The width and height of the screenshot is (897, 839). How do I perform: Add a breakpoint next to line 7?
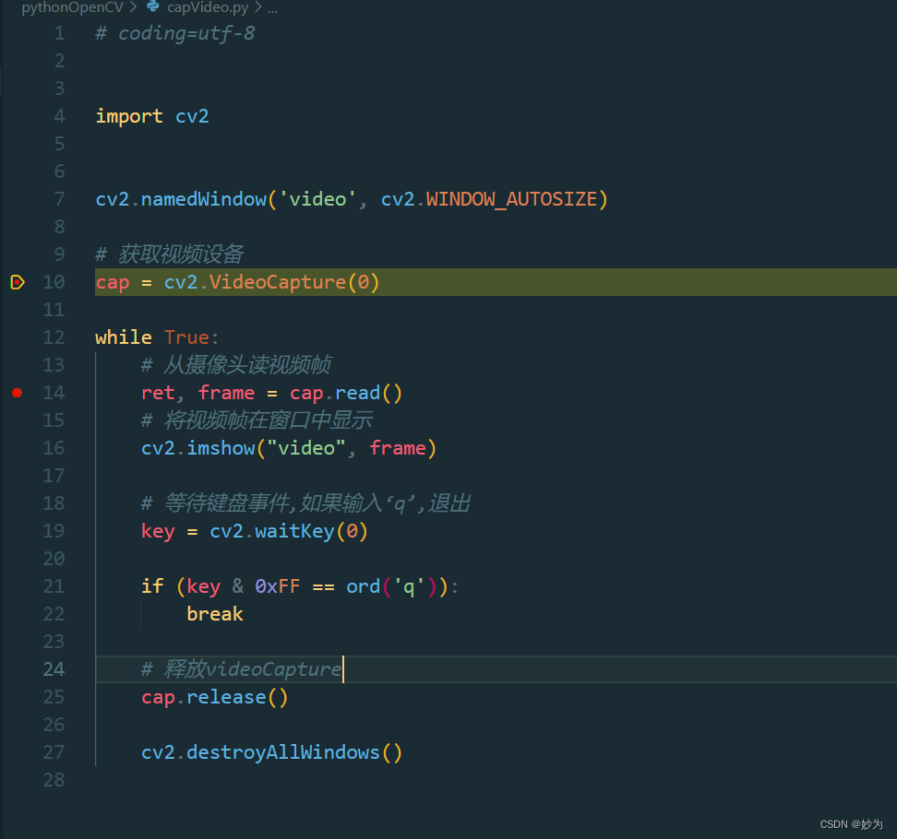coord(17,199)
